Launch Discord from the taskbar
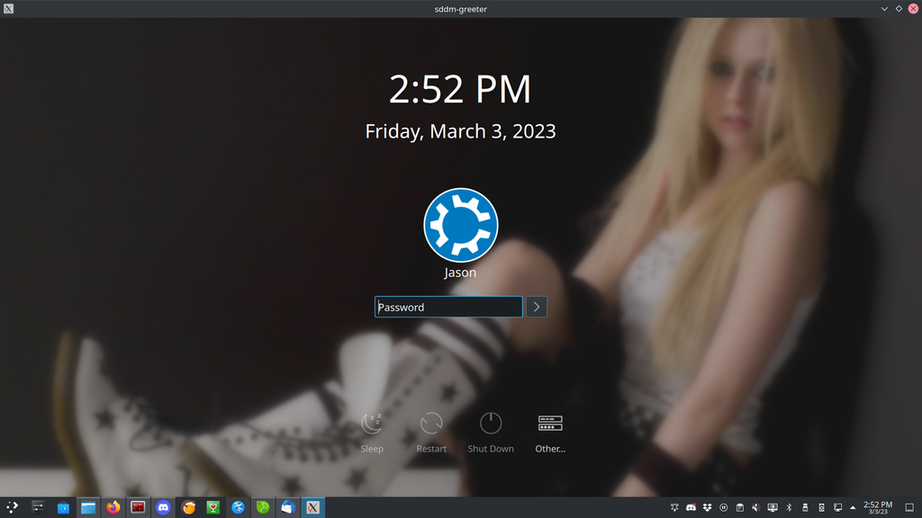 tap(163, 507)
